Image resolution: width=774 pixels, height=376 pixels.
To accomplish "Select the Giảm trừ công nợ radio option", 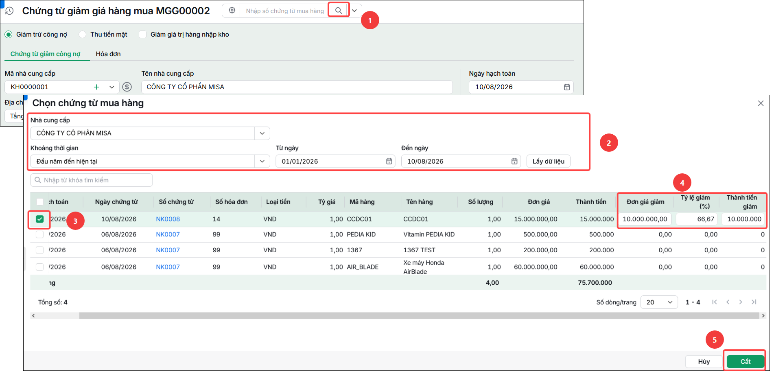I will (9, 35).
